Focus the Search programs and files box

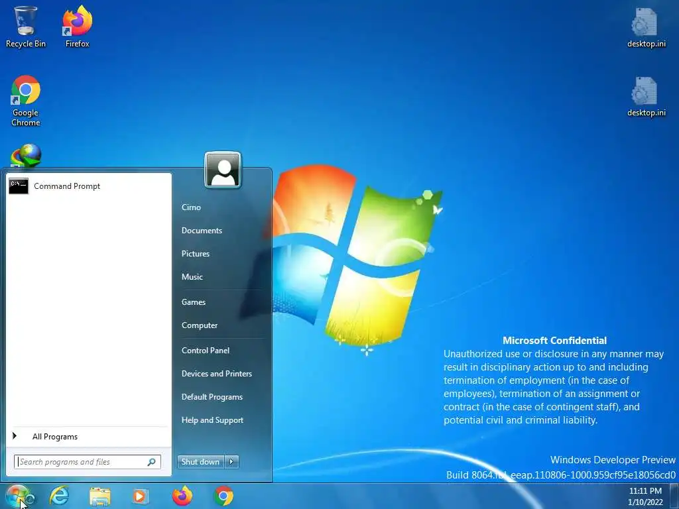tap(88, 462)
